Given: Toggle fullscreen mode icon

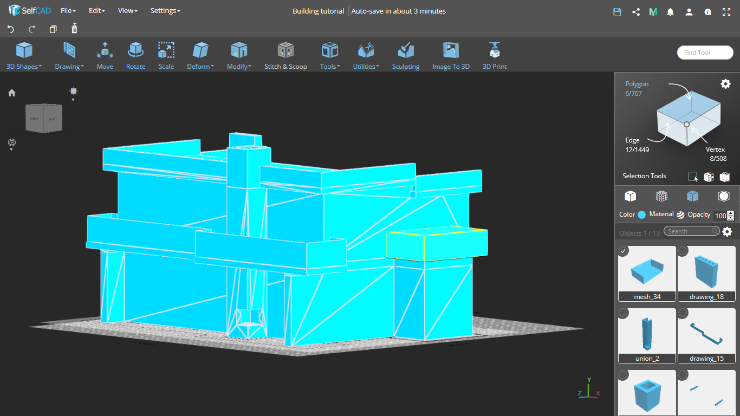Looking at the screenshot, I should (x=726, y=11).
